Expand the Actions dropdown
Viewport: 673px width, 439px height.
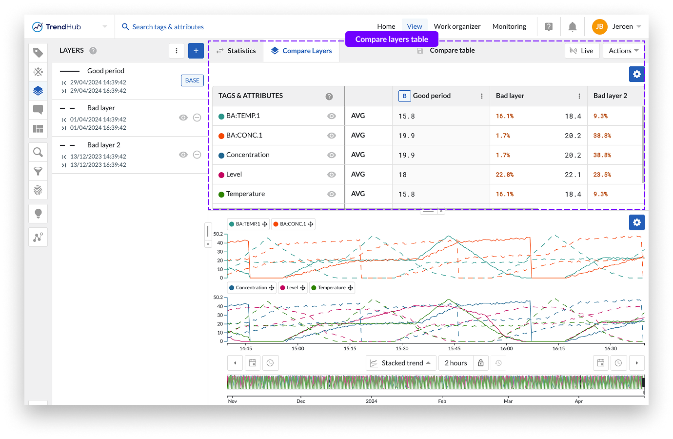point(623,51)
